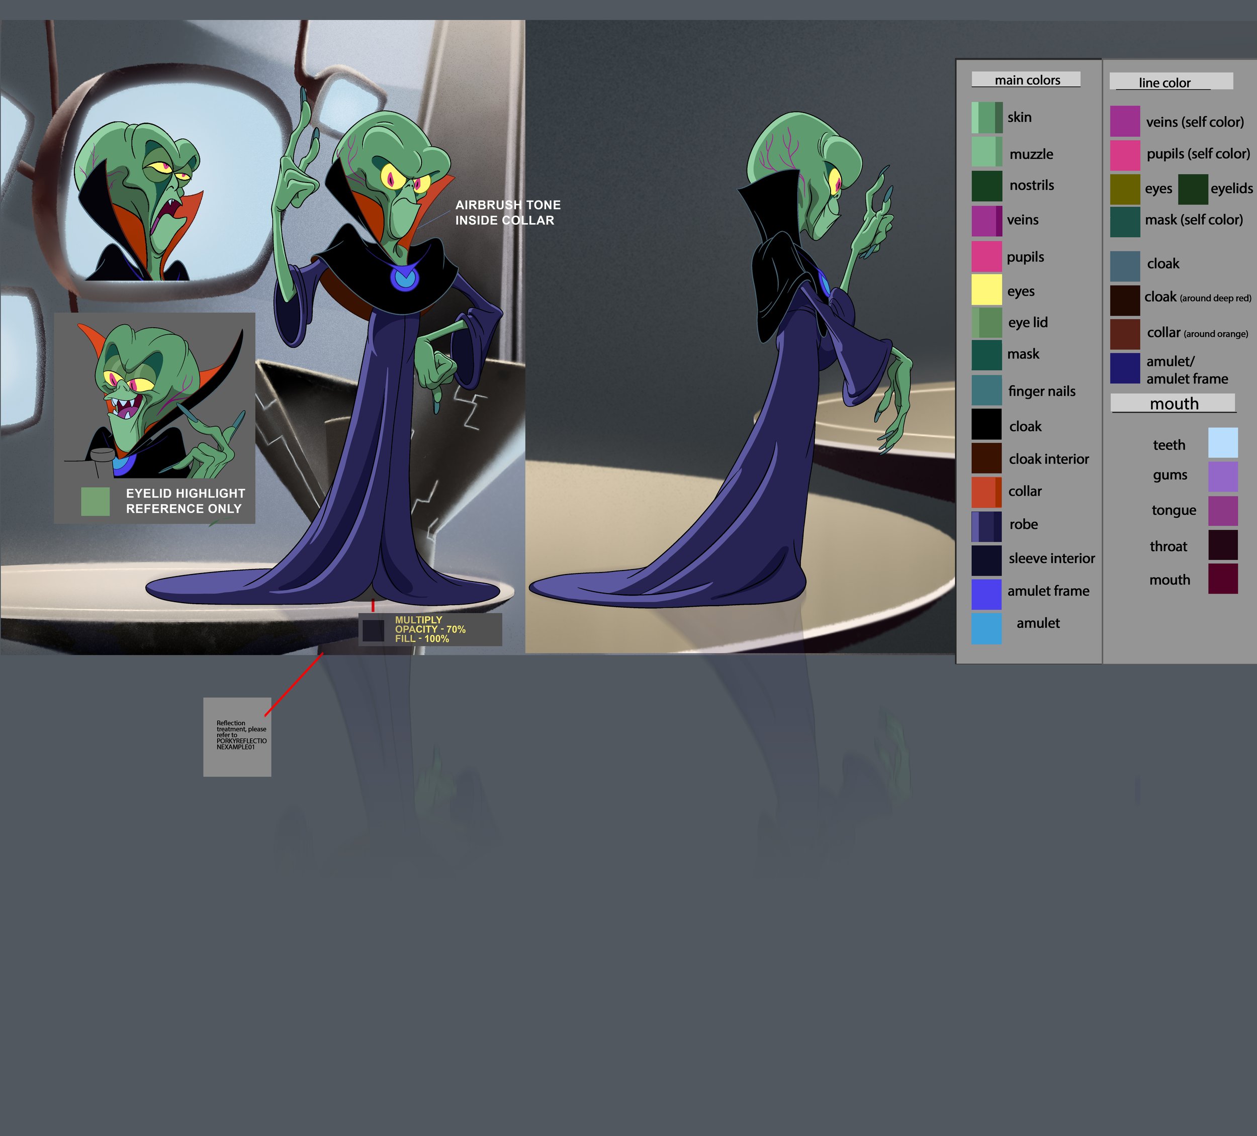Select the olive eyes line color swatch
This screenshot has width=1257, height=1136.
[x=1125, y=190]
